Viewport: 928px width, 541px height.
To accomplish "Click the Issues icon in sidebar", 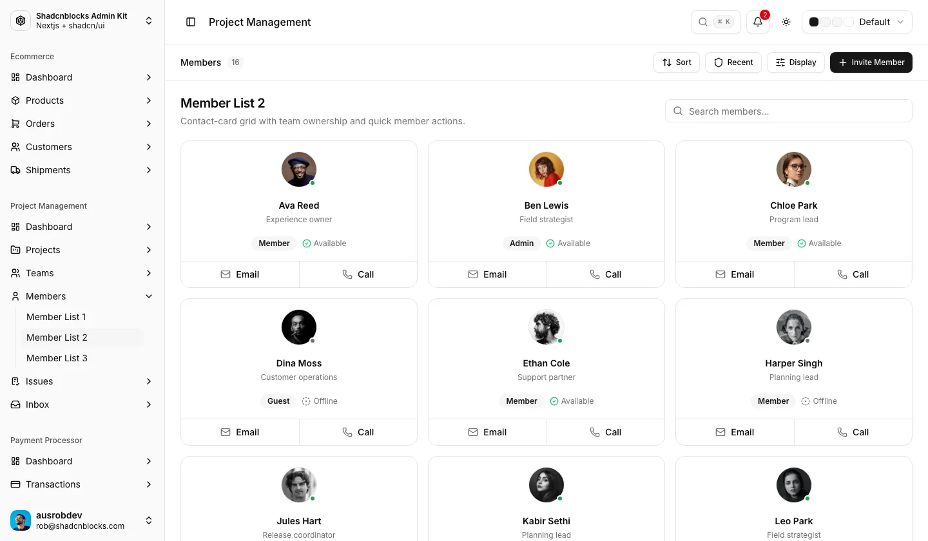I will coord(15,381).
